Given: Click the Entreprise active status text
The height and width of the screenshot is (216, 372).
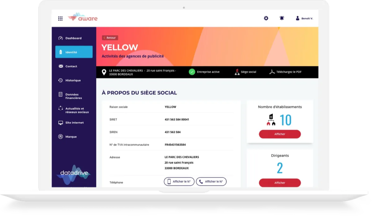Looking at the screenshot, I should pos(208,72).
